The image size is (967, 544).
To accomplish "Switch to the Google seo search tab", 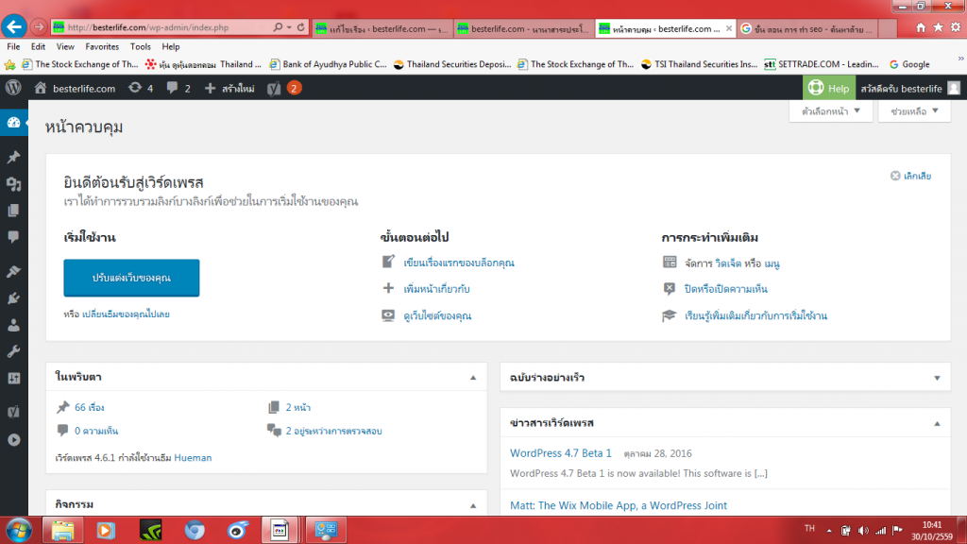I will [x=808, y=28].
